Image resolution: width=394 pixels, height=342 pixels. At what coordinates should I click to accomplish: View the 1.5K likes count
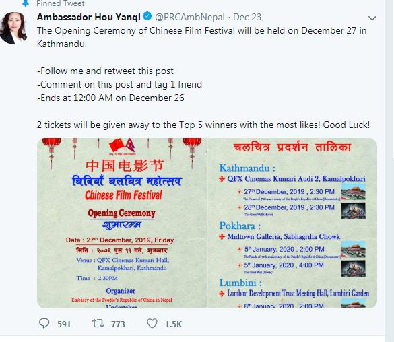[173, 324]
